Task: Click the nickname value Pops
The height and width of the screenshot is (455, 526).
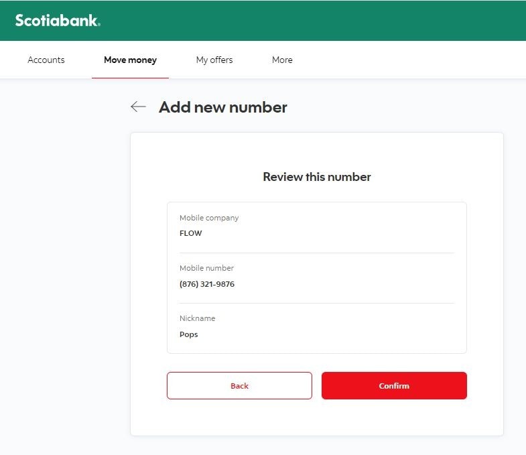Action: [188, 334]
